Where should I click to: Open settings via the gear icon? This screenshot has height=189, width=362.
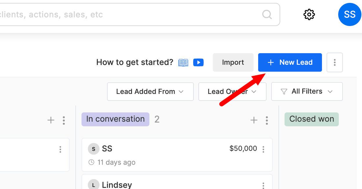point(309,14)
